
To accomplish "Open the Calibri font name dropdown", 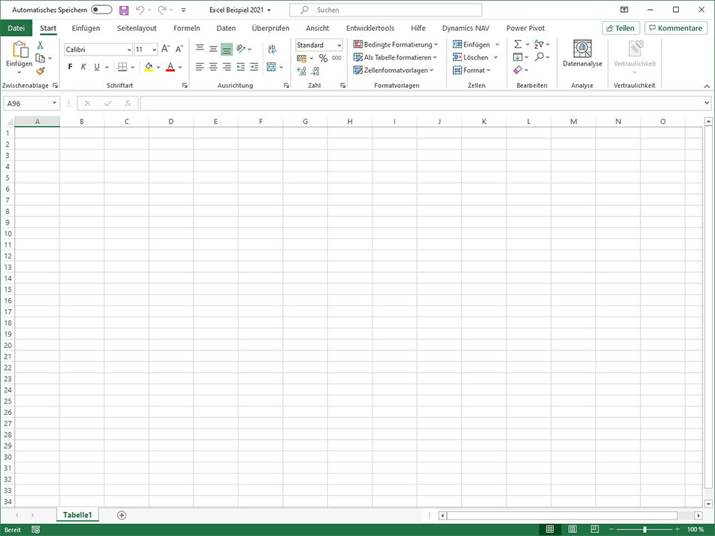I will click(x=129, y=50).
